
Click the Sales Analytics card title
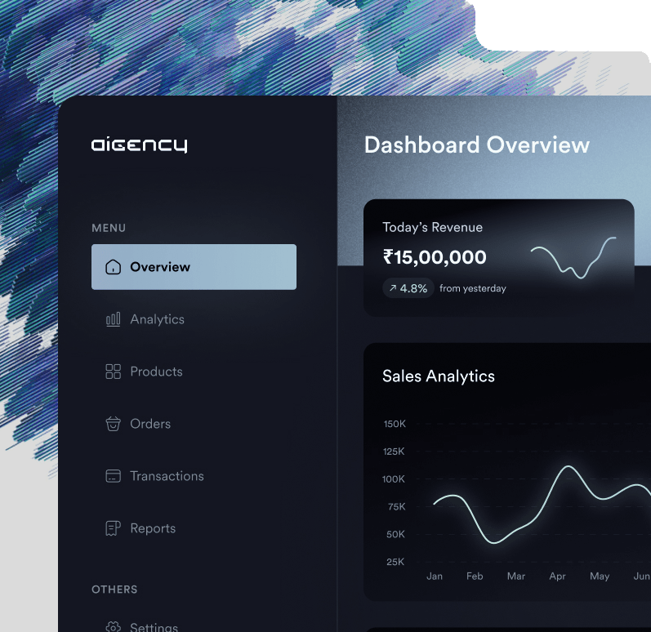coord(439,376)
